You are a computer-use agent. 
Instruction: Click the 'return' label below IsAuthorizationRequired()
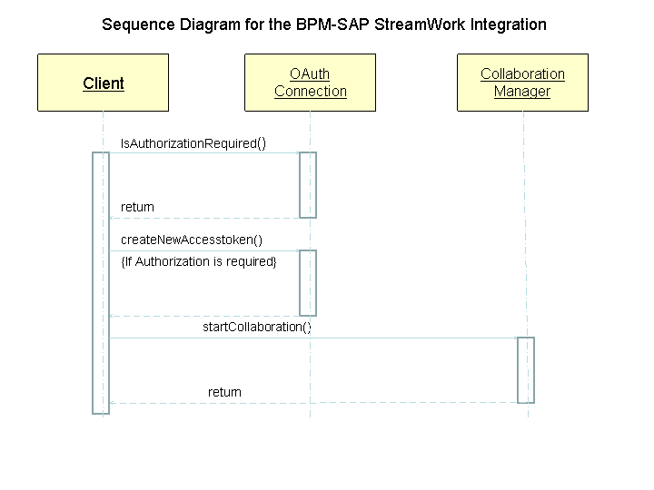point(137,207)
